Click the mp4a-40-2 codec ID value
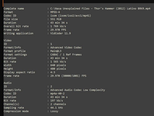The height and width of the screenshot is (116, 154). 57,94
